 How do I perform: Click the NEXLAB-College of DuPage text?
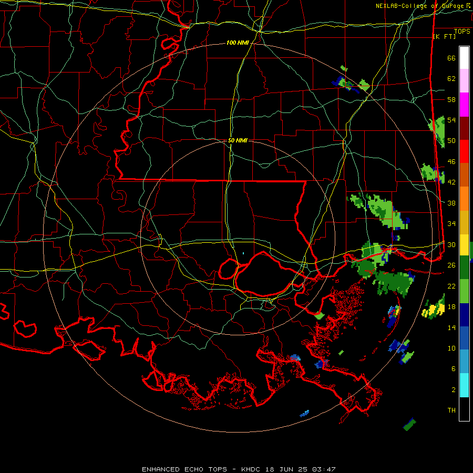[420, 6]
